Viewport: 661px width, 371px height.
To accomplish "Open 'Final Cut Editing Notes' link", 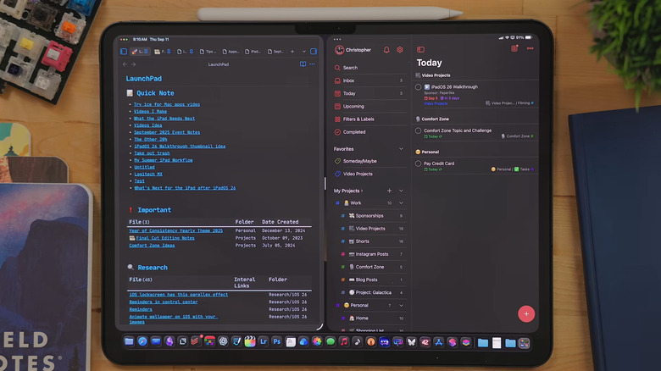I will tap(165, 238).
